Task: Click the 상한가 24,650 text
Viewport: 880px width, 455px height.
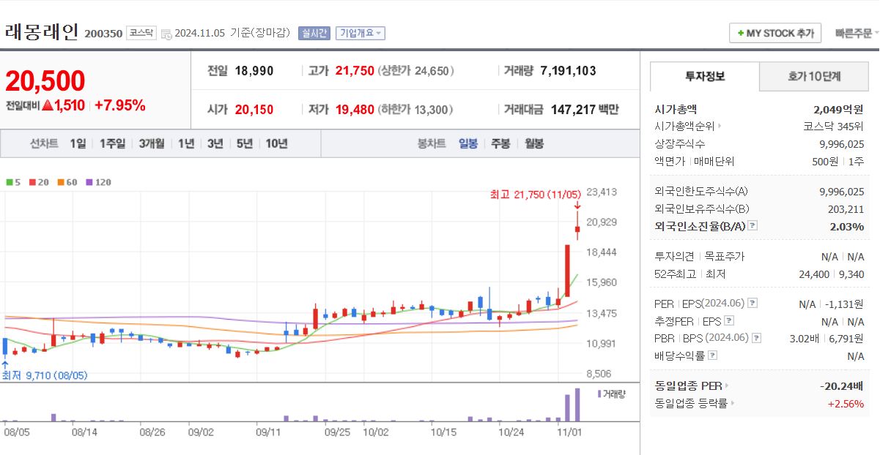Action: coord(415,71)
